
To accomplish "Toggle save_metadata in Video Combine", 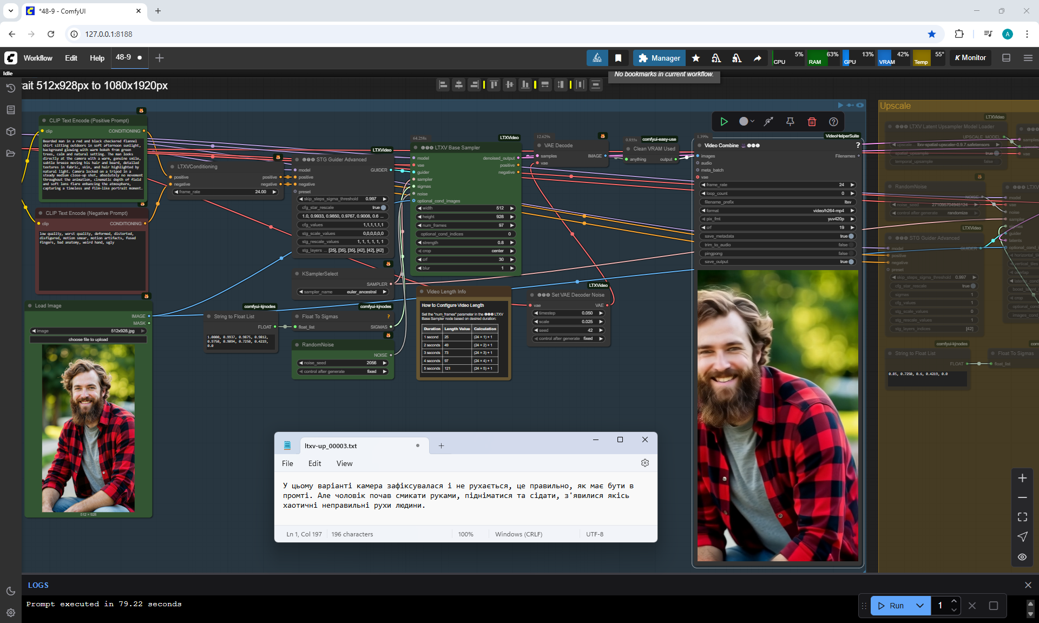I will [x=851, y=236].
